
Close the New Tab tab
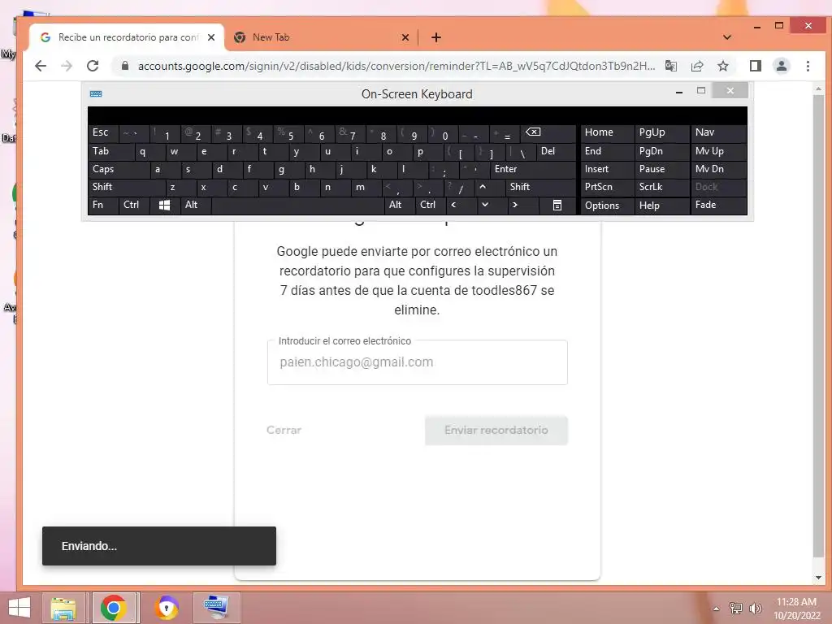(x=405, y=37)
